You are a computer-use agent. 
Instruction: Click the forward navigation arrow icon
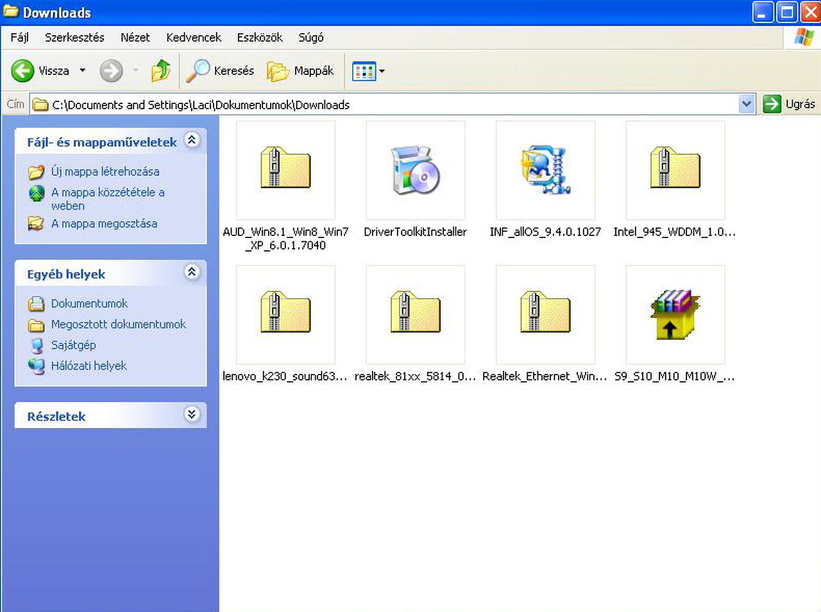111,71
